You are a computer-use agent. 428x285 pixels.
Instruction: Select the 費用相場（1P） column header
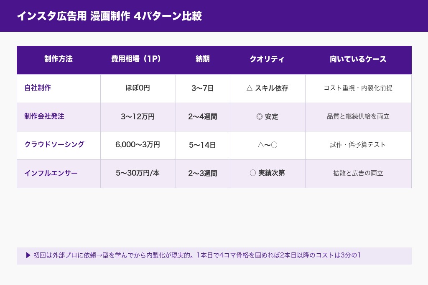tap(138, 59)
